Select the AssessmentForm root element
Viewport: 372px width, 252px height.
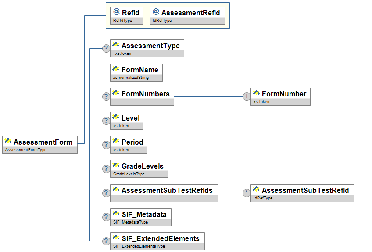tap(42, 142)
